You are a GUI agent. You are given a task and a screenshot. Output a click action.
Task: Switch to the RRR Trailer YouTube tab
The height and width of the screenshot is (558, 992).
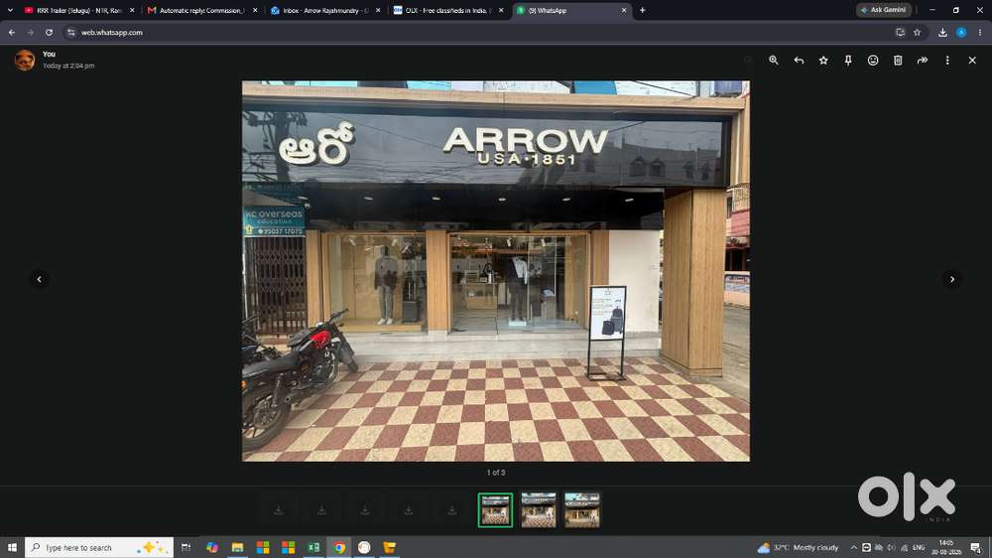78,10
